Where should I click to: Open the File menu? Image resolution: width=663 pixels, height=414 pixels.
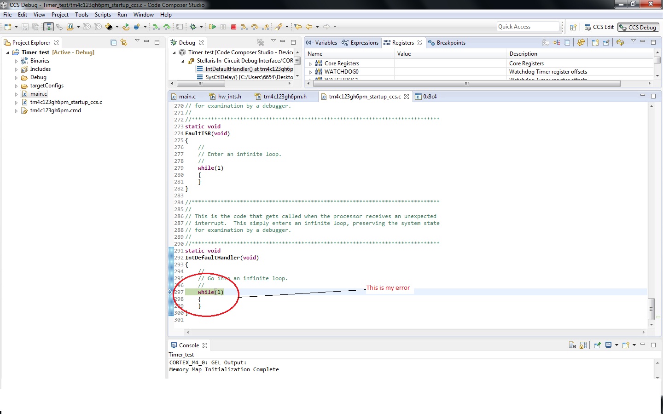tap(7, 15)
